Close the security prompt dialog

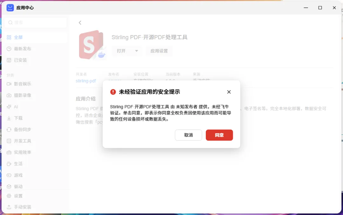pyautogui.click(x=229, y=92)
